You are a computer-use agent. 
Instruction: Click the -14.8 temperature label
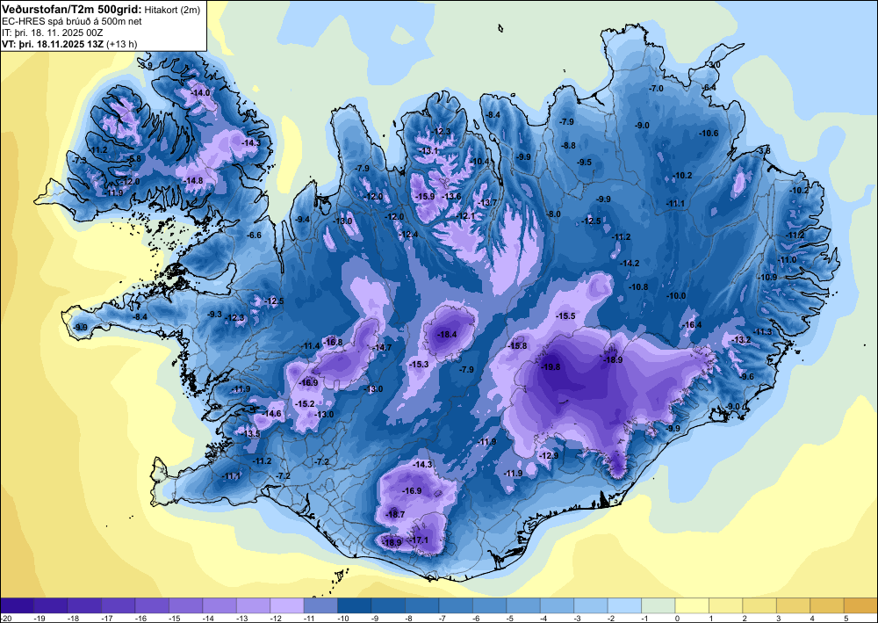[193, 180]
